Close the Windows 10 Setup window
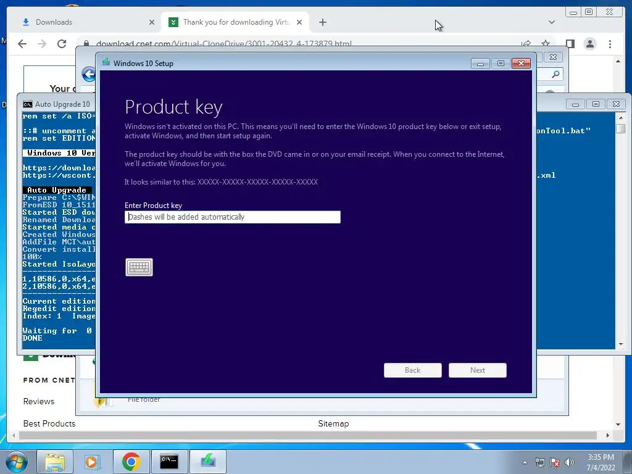The width and height of the screenshot is (632, 474). coord(521,64)
